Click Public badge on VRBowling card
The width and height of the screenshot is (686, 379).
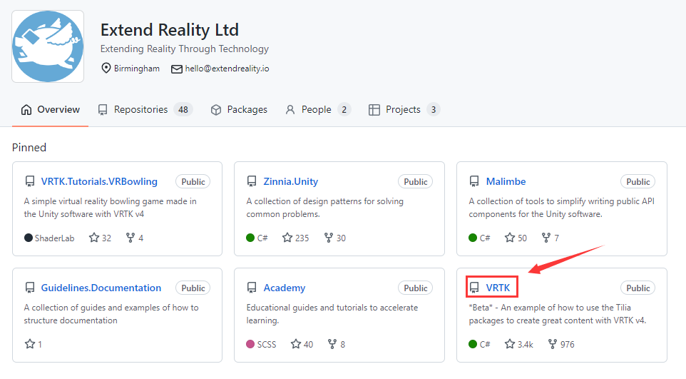click(x=193, y=182)
